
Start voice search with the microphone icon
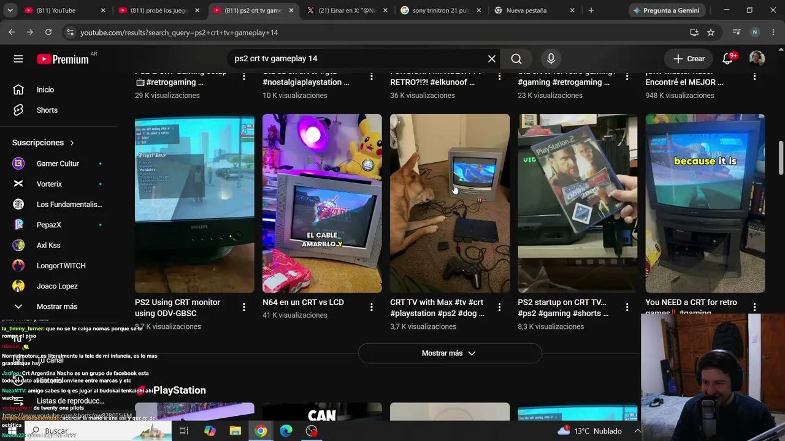[551, 59]
